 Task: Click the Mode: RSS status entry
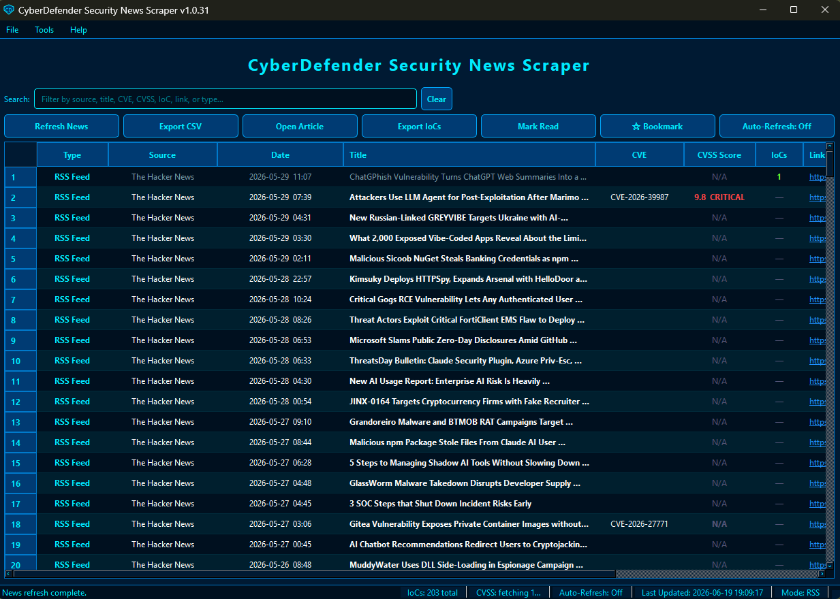800,593
